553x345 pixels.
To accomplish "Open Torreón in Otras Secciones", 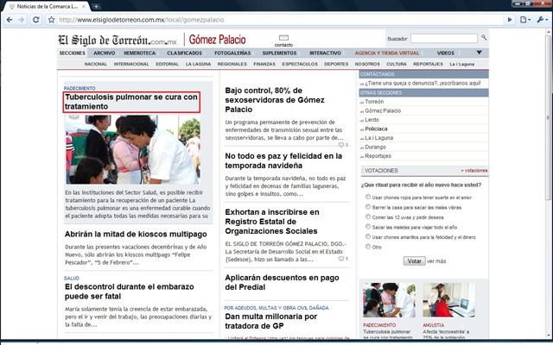I will click(x=374, y=102).
